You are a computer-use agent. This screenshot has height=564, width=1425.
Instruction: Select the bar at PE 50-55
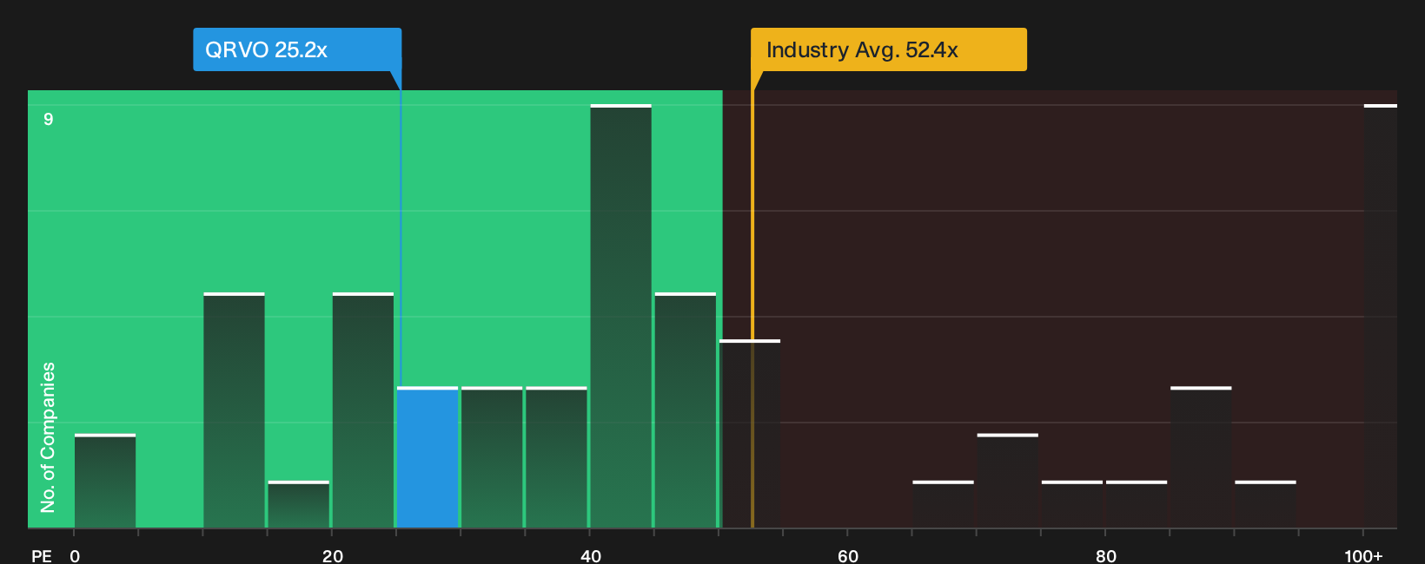750,434
